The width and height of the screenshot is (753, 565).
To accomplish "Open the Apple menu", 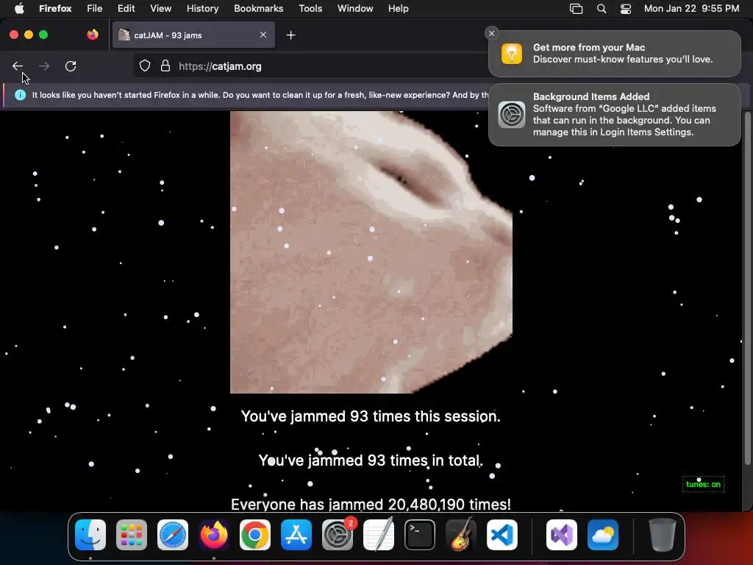I will click(19, 8).
